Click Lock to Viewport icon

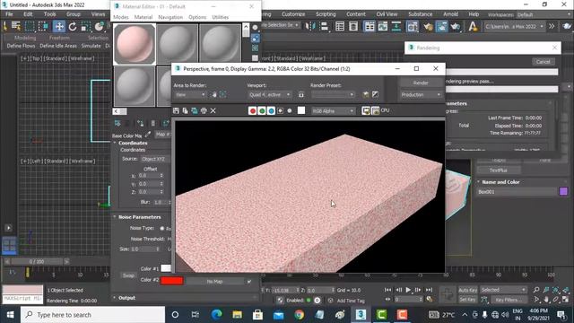[301, 95]
